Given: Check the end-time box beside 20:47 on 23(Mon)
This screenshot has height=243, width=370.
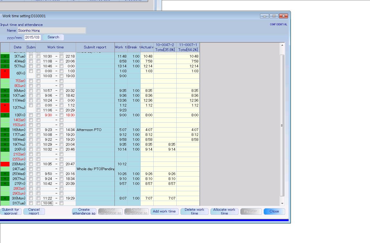Looking at the screenshot, I should (x=61, y=164).
